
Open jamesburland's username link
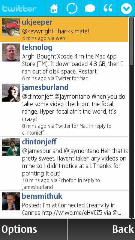(x=45, y=87)
